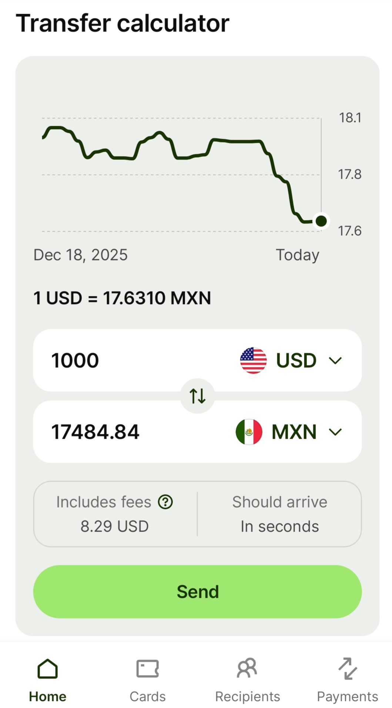Image resolution: width=392 pixels, height=708 pixels.
Task: Switch to the Cards tab label
Action: [147, 697]
